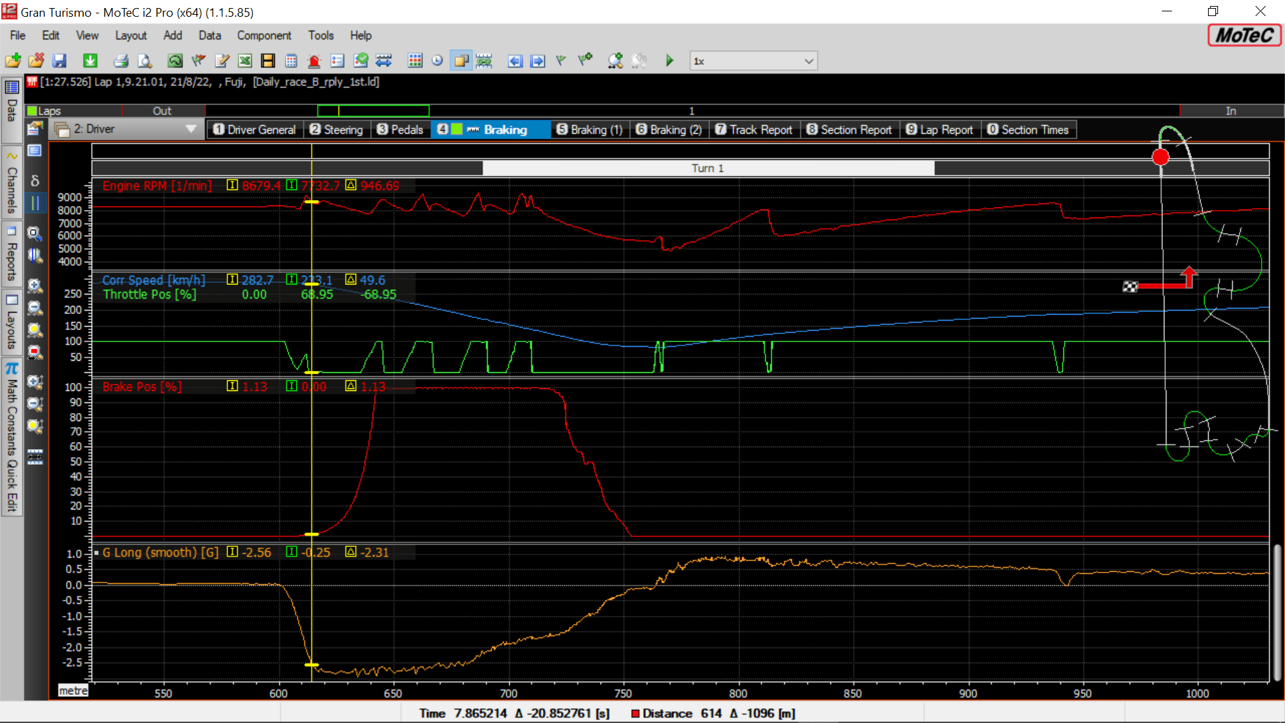Click the vertical zoom out icon
This screenshot has width=1285, height=723.
35,404
